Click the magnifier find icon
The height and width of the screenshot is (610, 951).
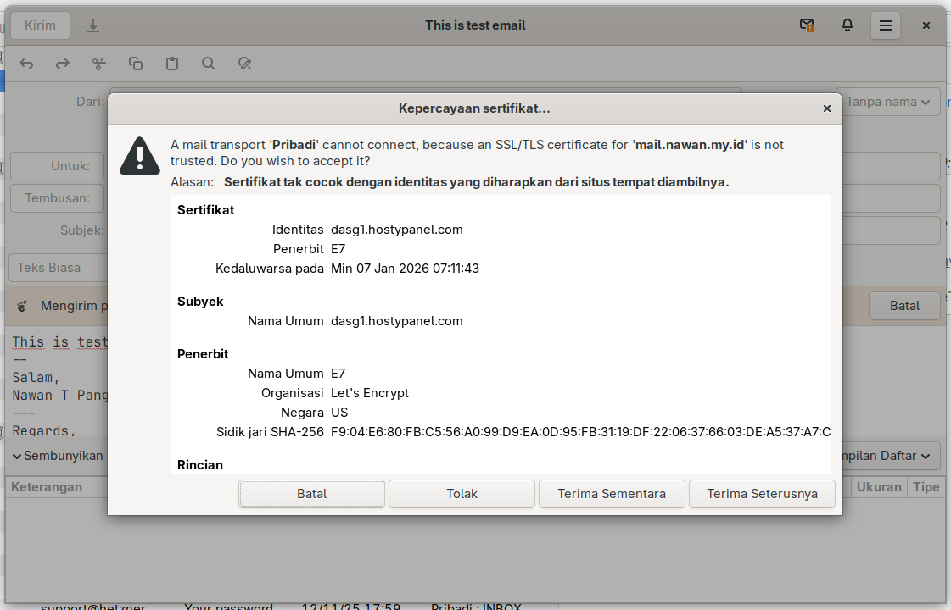[x=209, y=64]
